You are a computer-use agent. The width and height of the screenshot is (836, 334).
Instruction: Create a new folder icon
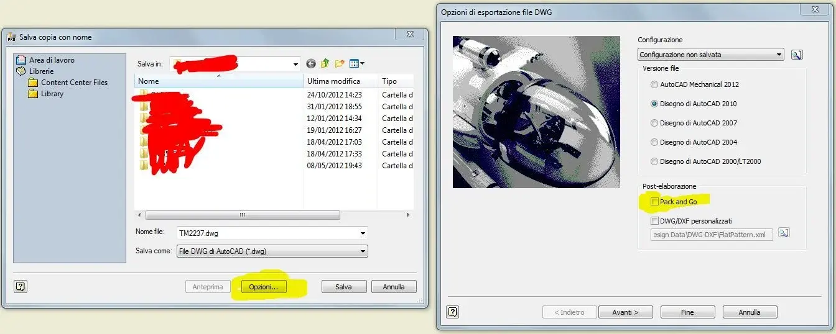[340, 63]
